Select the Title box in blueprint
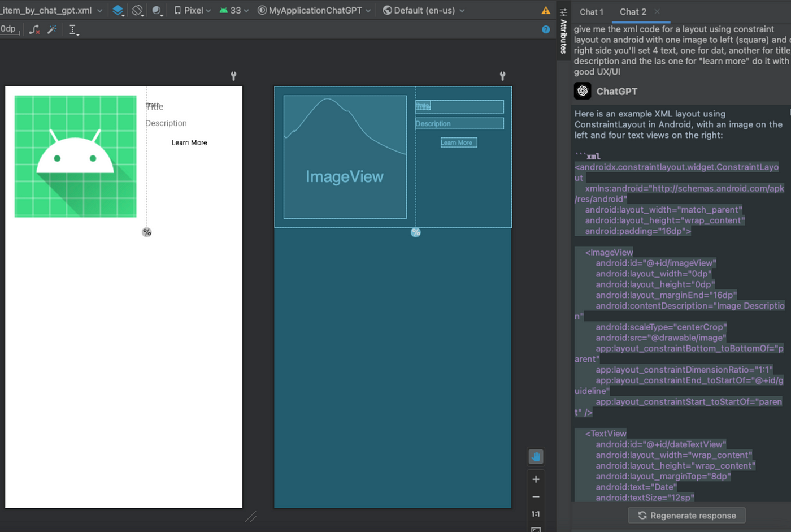Viewport: 791px width, 532px height. point(459,106)
